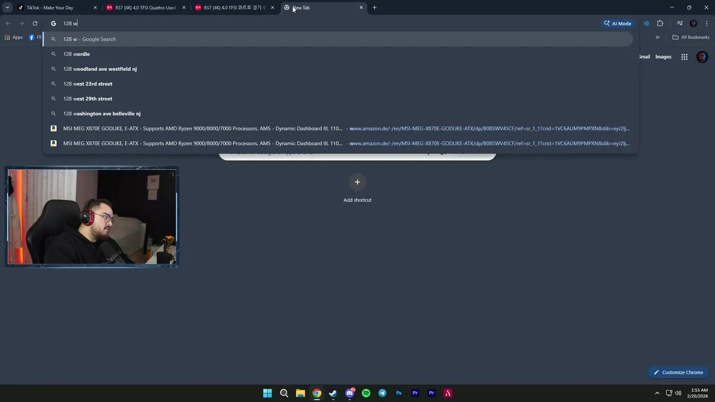Viewport: 715px width, 402px height.
Task: Pick 128 woodland ave westfield nj suggestion
Action: (338, 69)
